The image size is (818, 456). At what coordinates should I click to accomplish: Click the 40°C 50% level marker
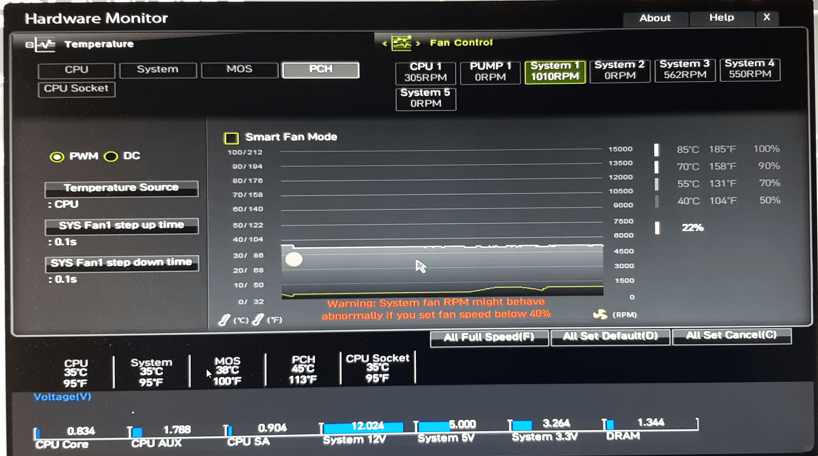656,201
